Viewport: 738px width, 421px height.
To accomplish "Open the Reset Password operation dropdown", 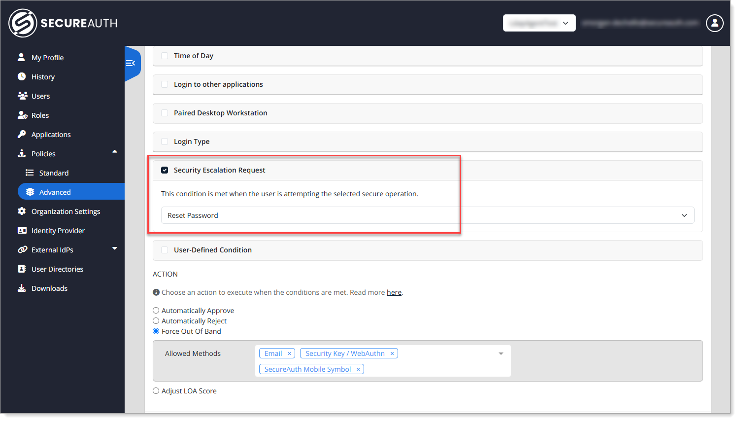I will coord(428,215).
